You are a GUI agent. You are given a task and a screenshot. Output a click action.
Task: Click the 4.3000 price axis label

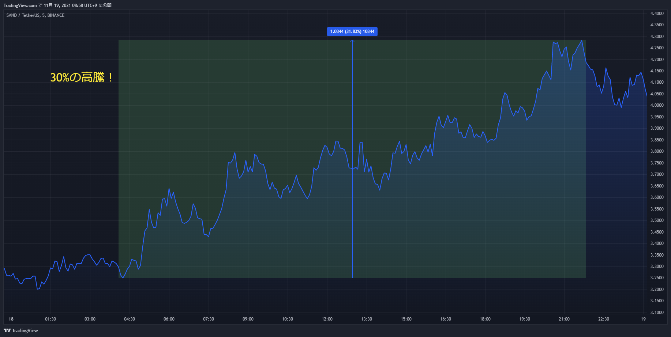coord(657,37)
